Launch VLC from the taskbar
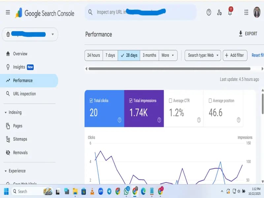 92,191
